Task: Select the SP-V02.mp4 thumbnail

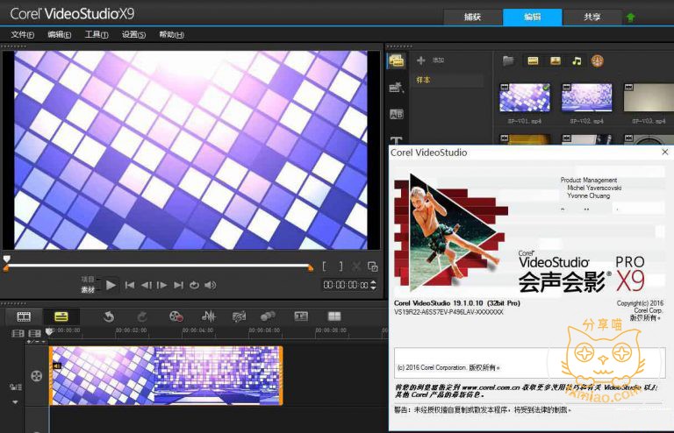Action: (587, 98)
